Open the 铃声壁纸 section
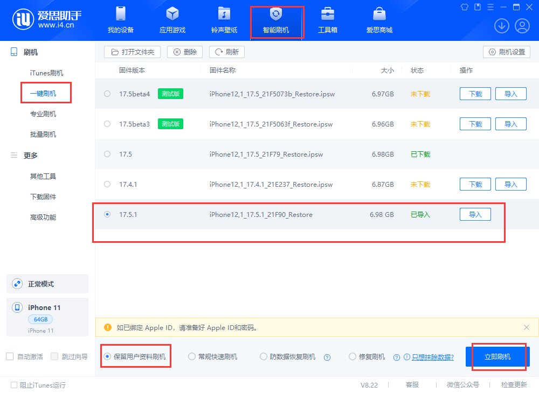The width and height of the screenshot is (539, 393). [224, 20]
